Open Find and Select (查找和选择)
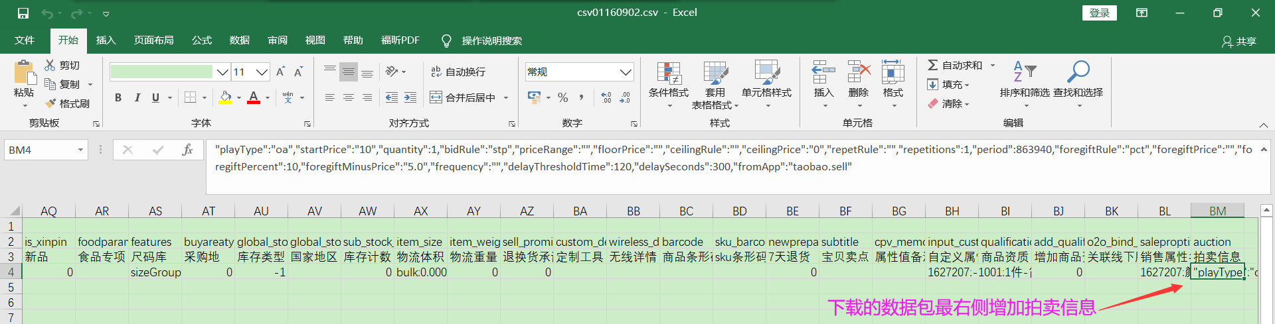 (x=1078, y=73)
